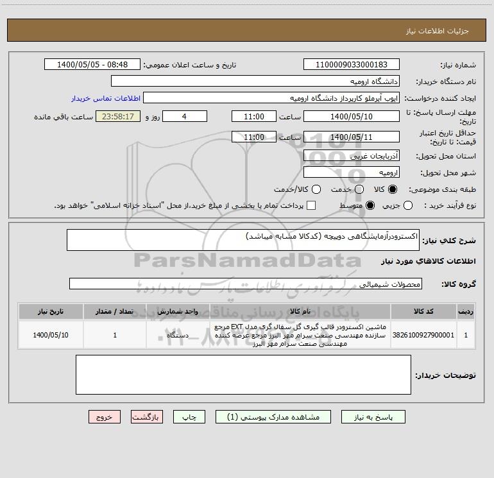Click the شماره نیاز field 1100009033000183
This screenshot has width=494, height=478.
(x=352, y=65)
